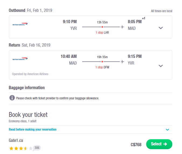This screenshot has width=182, height=154.
Task: Click the C$768 price
Action: click(136, 145)
